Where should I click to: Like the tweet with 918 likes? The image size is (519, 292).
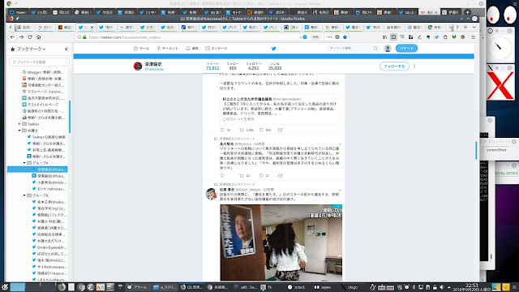(261, 130)
